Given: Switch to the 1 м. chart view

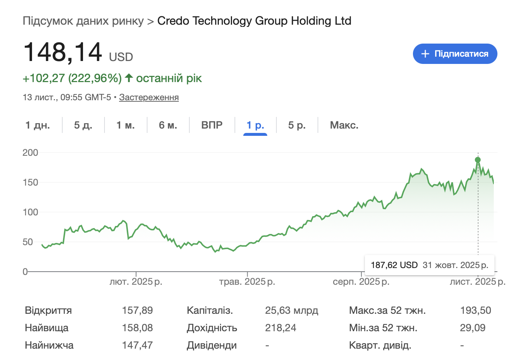Looking at the screenshot, I should (x=125, y=125).
